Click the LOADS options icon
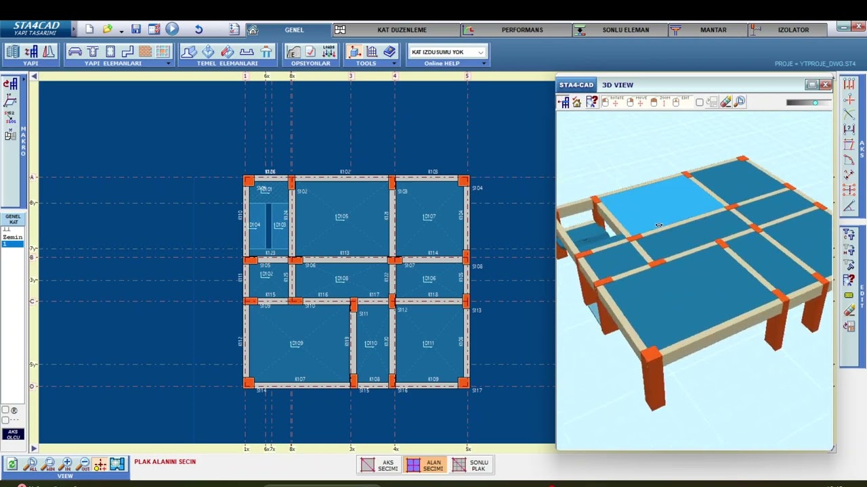867x487 pixels. pyautogui.click(x=329, y=51)
